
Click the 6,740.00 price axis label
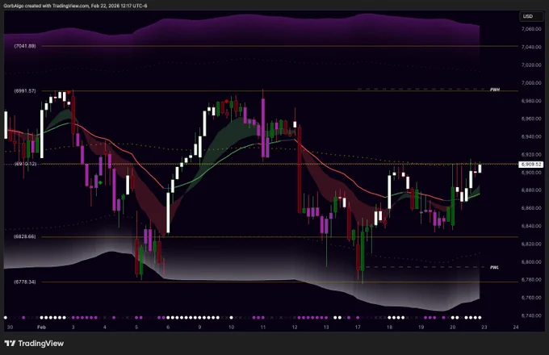[x=531, y=315]
